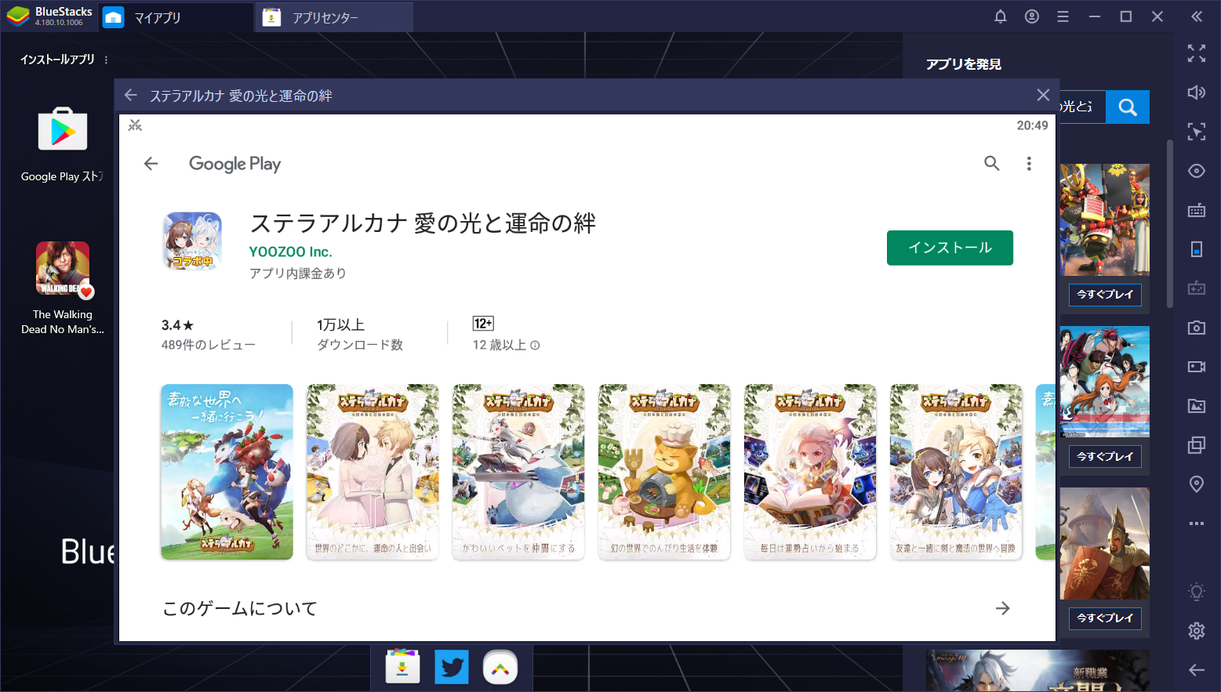Click the eye icon in sidebar
Screen dimensions: 1221x692
1197,171
